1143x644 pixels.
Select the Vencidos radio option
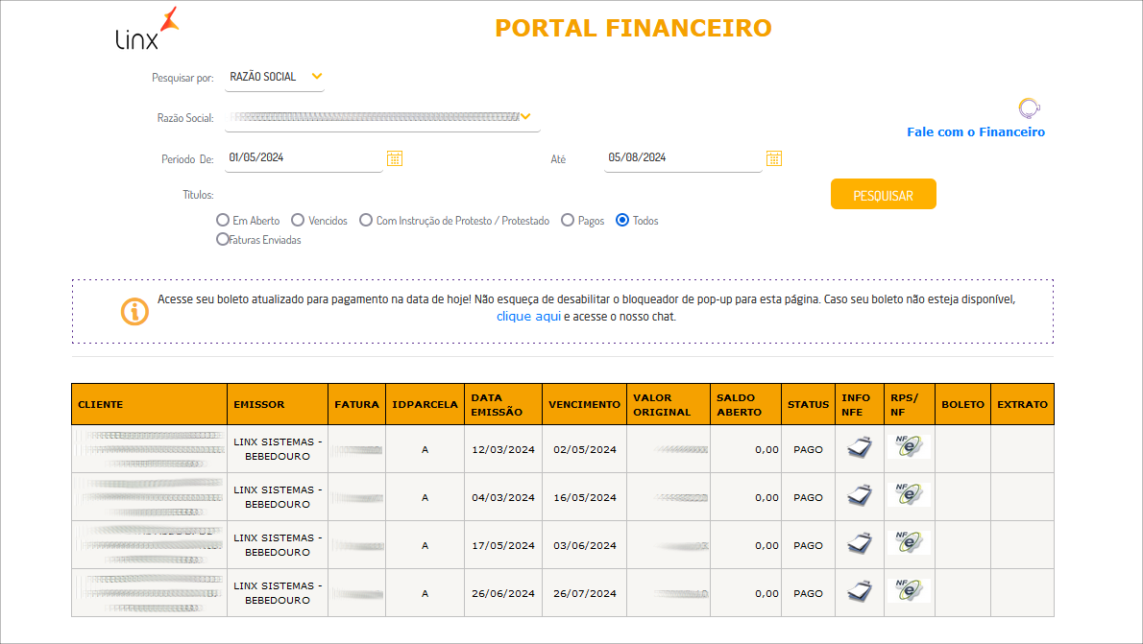click(x=298, y=220)
